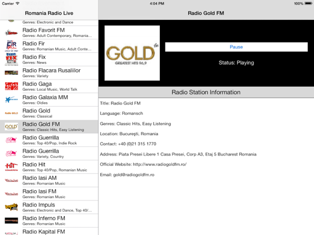Click the Radio Guerrilla Variety, Country logo
Viewport: 314px width, 235px height.
(x=11, y=153)
